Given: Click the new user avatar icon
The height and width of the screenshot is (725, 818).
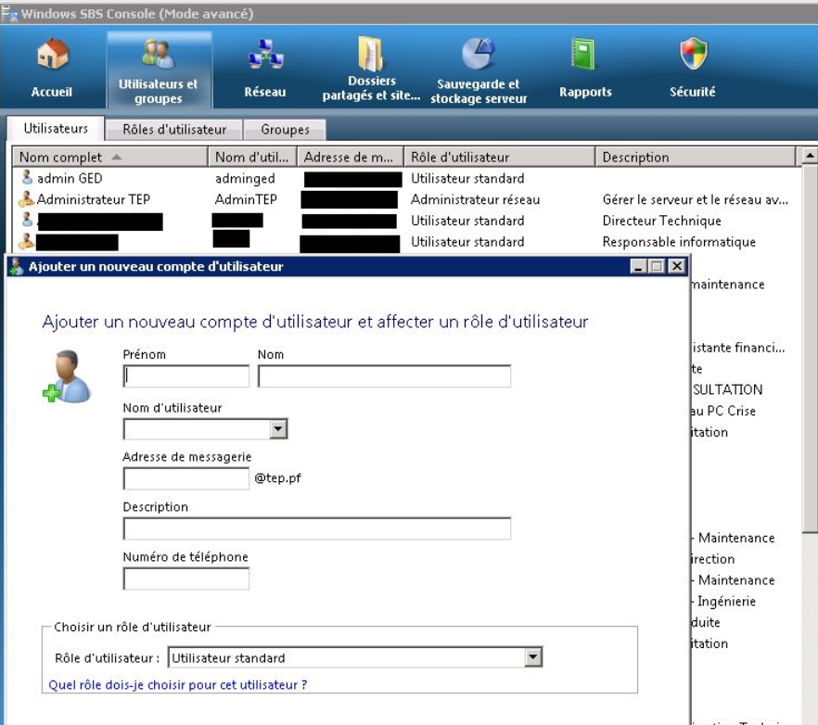Looking at the screenshot, I should (x=67, y=376).
